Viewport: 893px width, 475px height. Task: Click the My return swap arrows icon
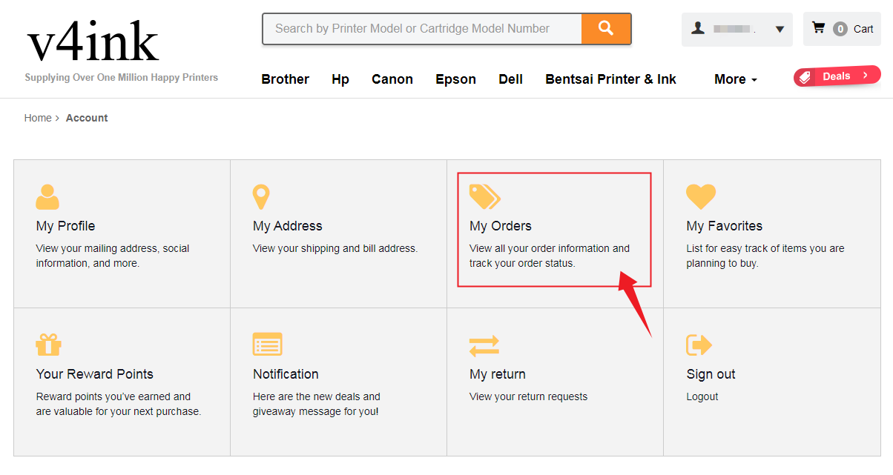484,345
